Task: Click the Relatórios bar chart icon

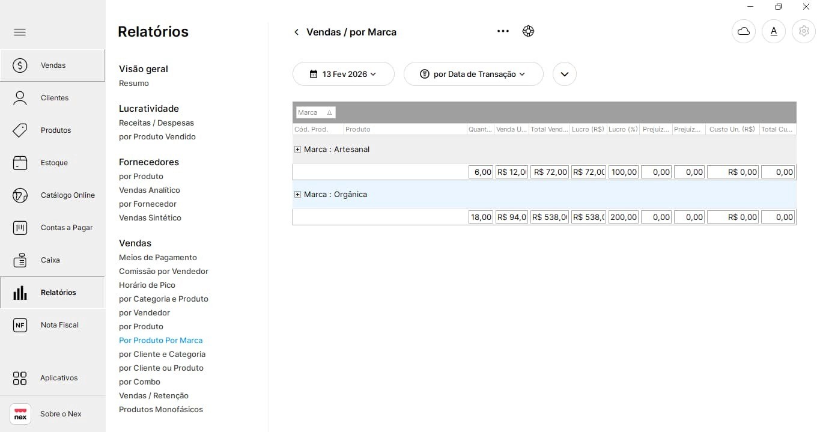Action: (20, 293)
